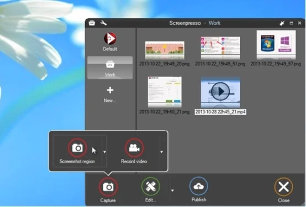Expand the Screenshot region dropdown arrow

(x=104, y=152)
